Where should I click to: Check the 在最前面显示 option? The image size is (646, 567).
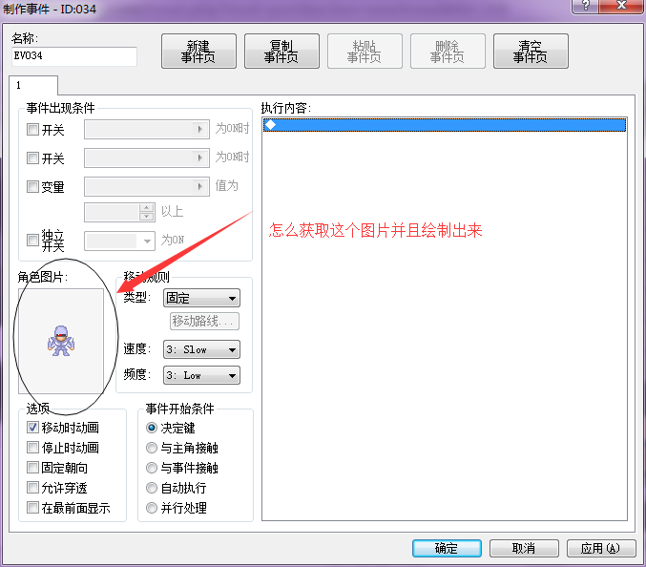pyautogui.click(x=32, y=507)
